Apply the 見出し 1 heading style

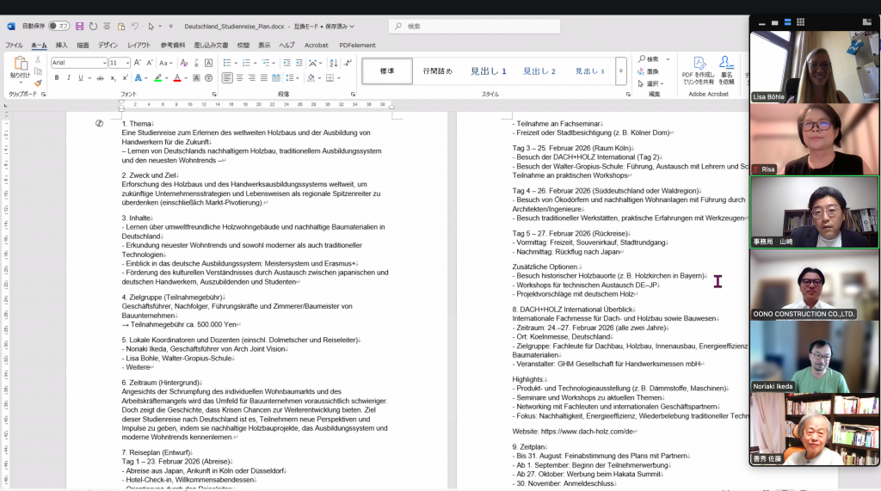[x=488, y=71]
